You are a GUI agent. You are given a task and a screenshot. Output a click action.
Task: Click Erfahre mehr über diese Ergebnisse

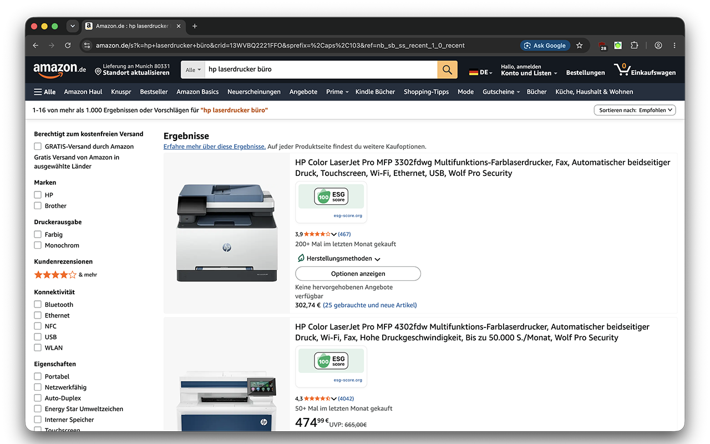coord(215,147)
